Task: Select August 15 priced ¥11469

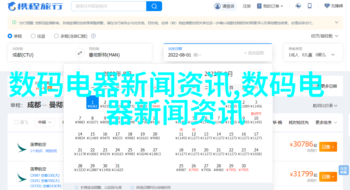Action: (92, 136)
